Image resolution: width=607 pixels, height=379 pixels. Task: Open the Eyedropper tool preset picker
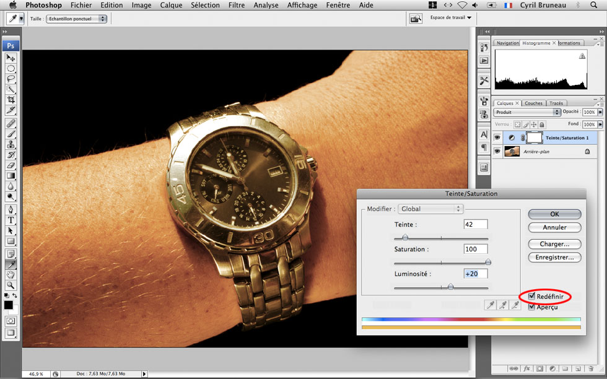click(21, 19)
